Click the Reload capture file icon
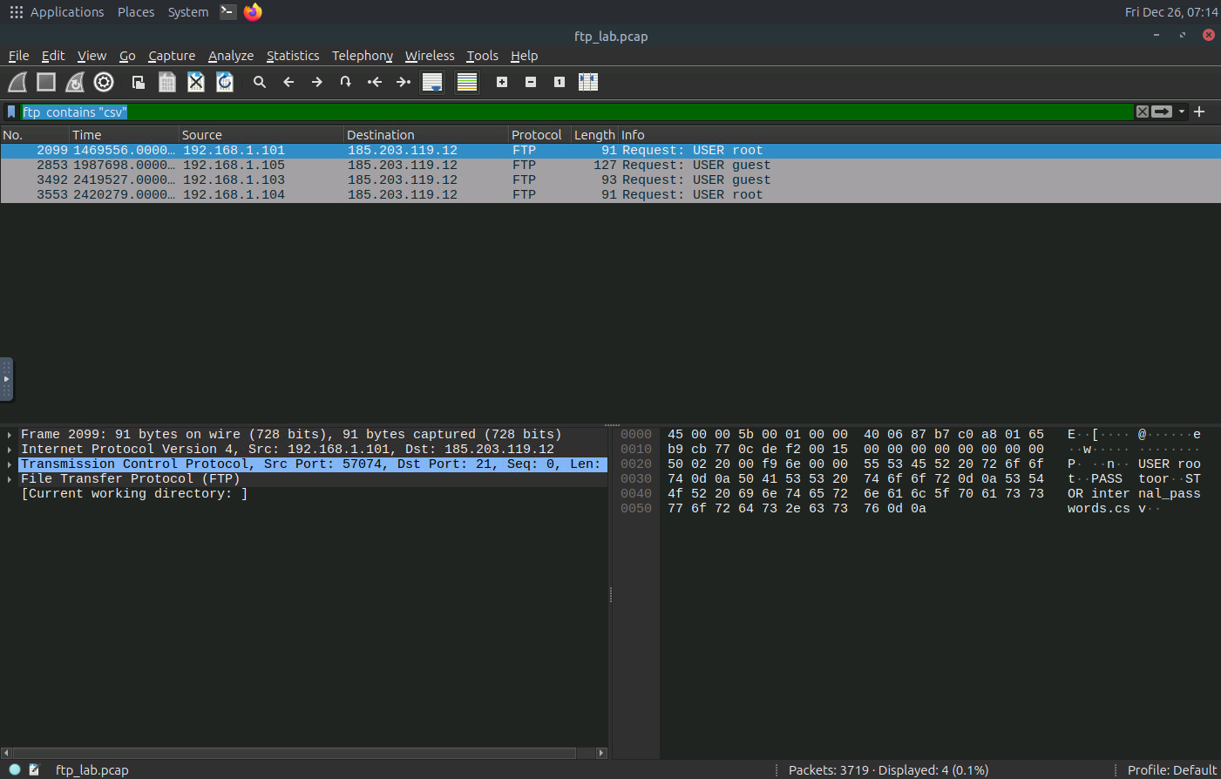This screenshot has height=779, width=1221. (x=225, y=82)
